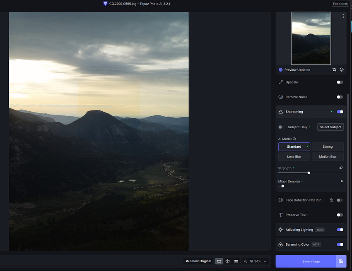Enable the Upscale toggle

(340, 82)
